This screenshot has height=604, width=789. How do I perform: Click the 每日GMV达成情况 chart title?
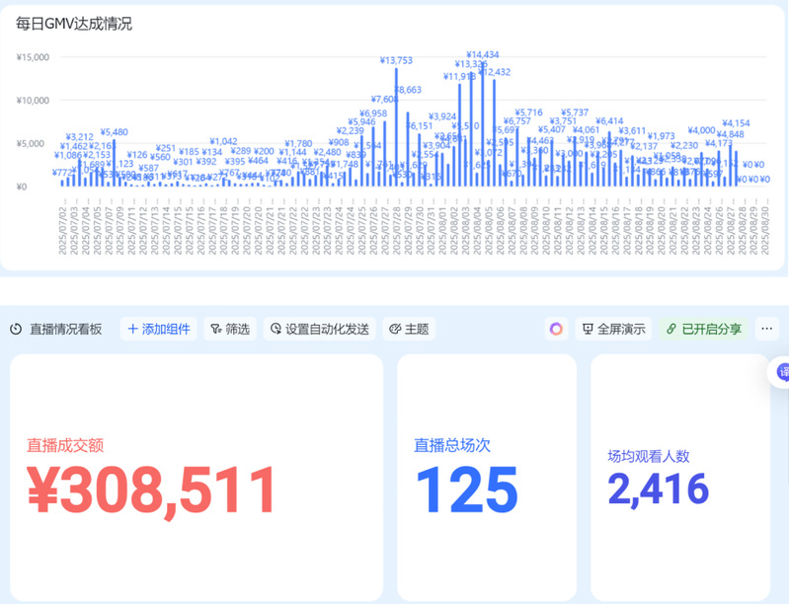[74, 24]
